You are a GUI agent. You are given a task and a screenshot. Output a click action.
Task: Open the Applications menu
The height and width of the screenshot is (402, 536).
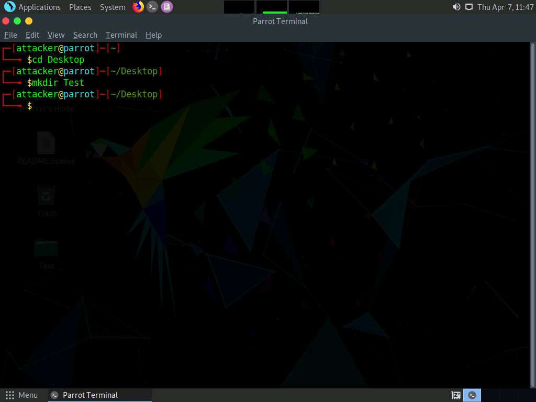tap(39, 7)
